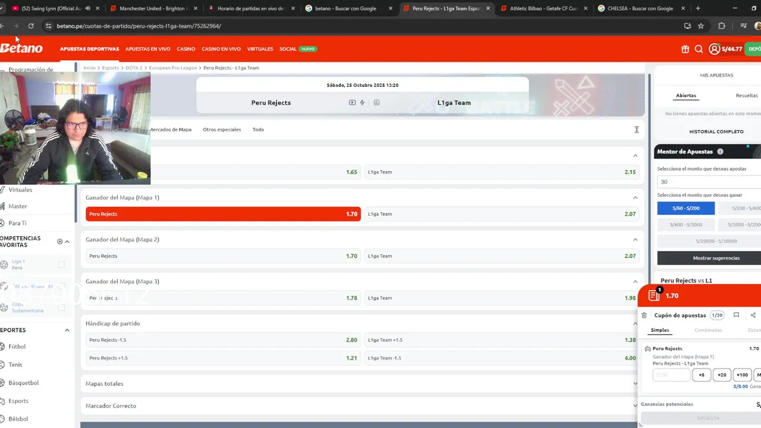The image size is (761, 428).
Task: Open Master in the left sidebar
Action: click(18, 206)
